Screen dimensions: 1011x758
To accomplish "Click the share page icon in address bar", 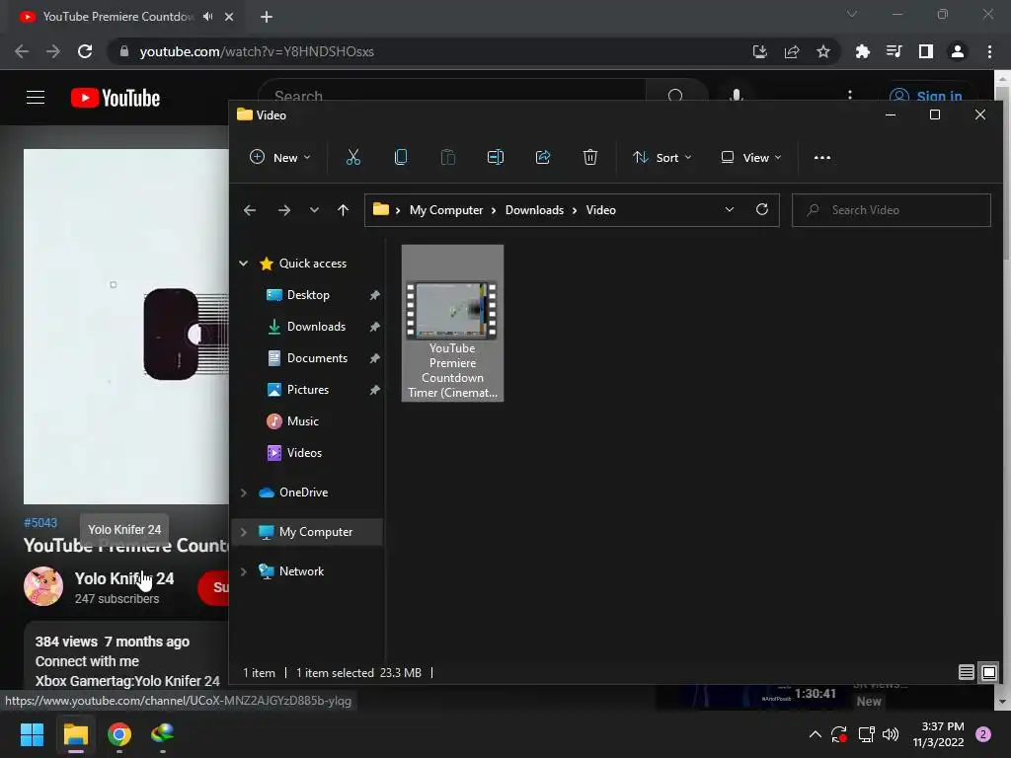I will [x=792, y=51].
